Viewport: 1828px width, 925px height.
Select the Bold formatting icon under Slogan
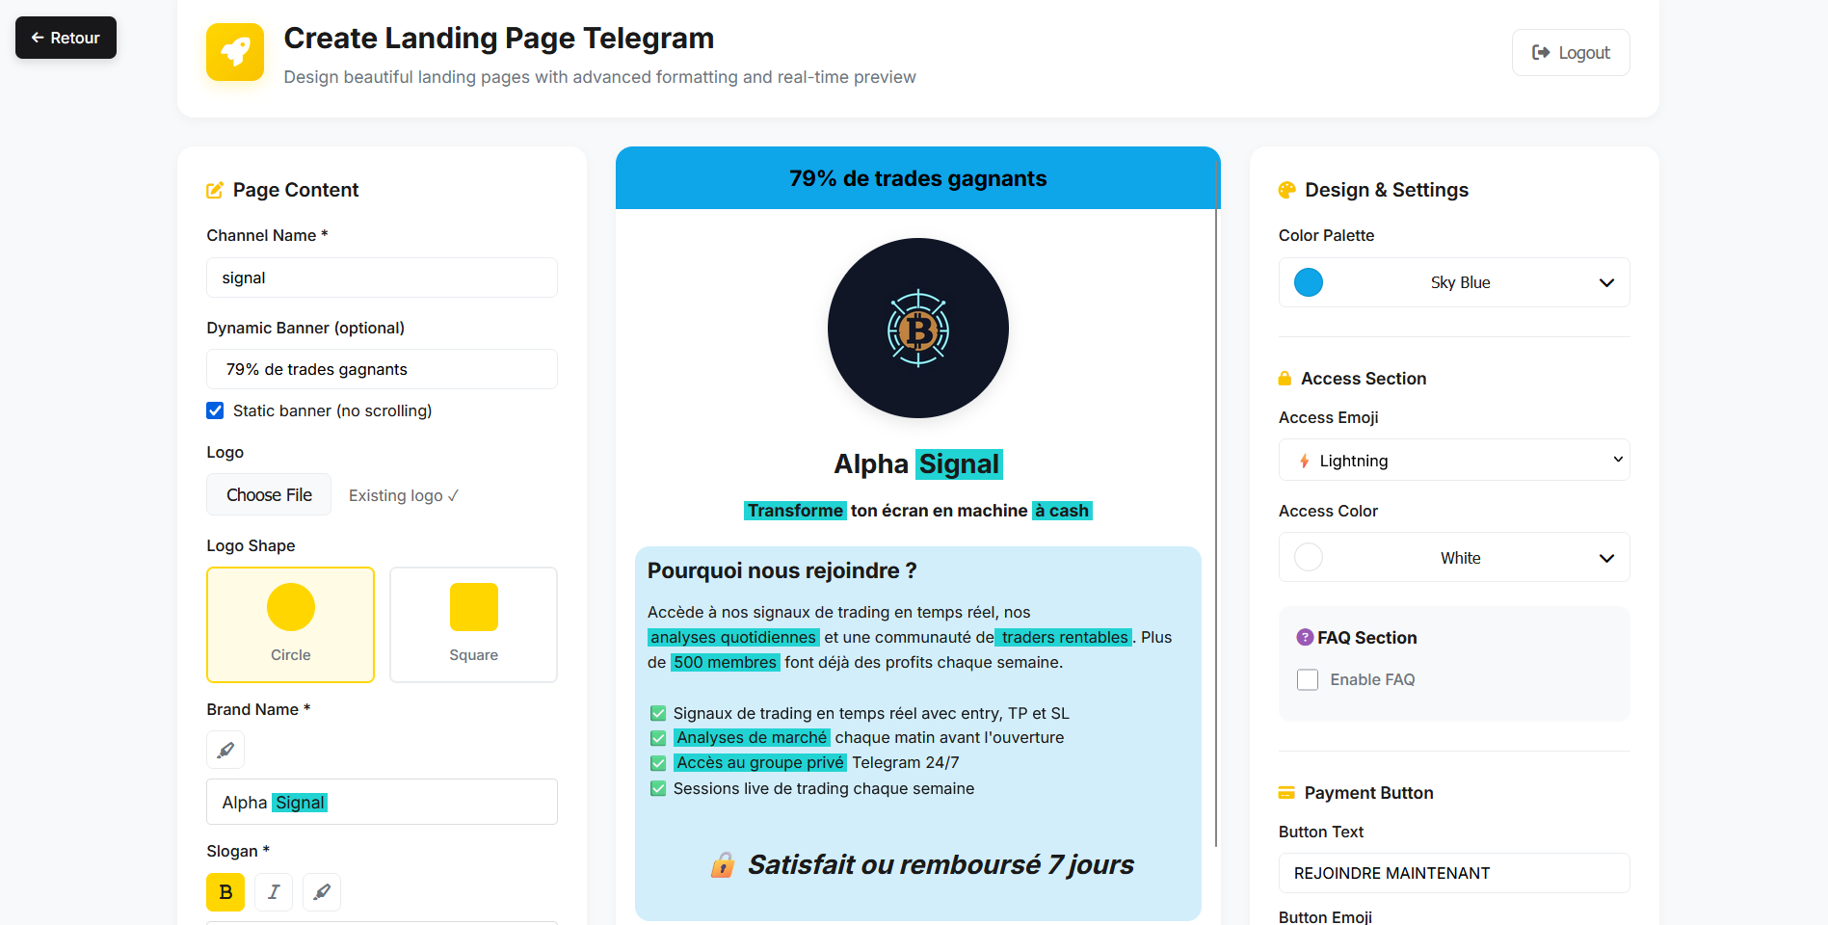[225, 891]
